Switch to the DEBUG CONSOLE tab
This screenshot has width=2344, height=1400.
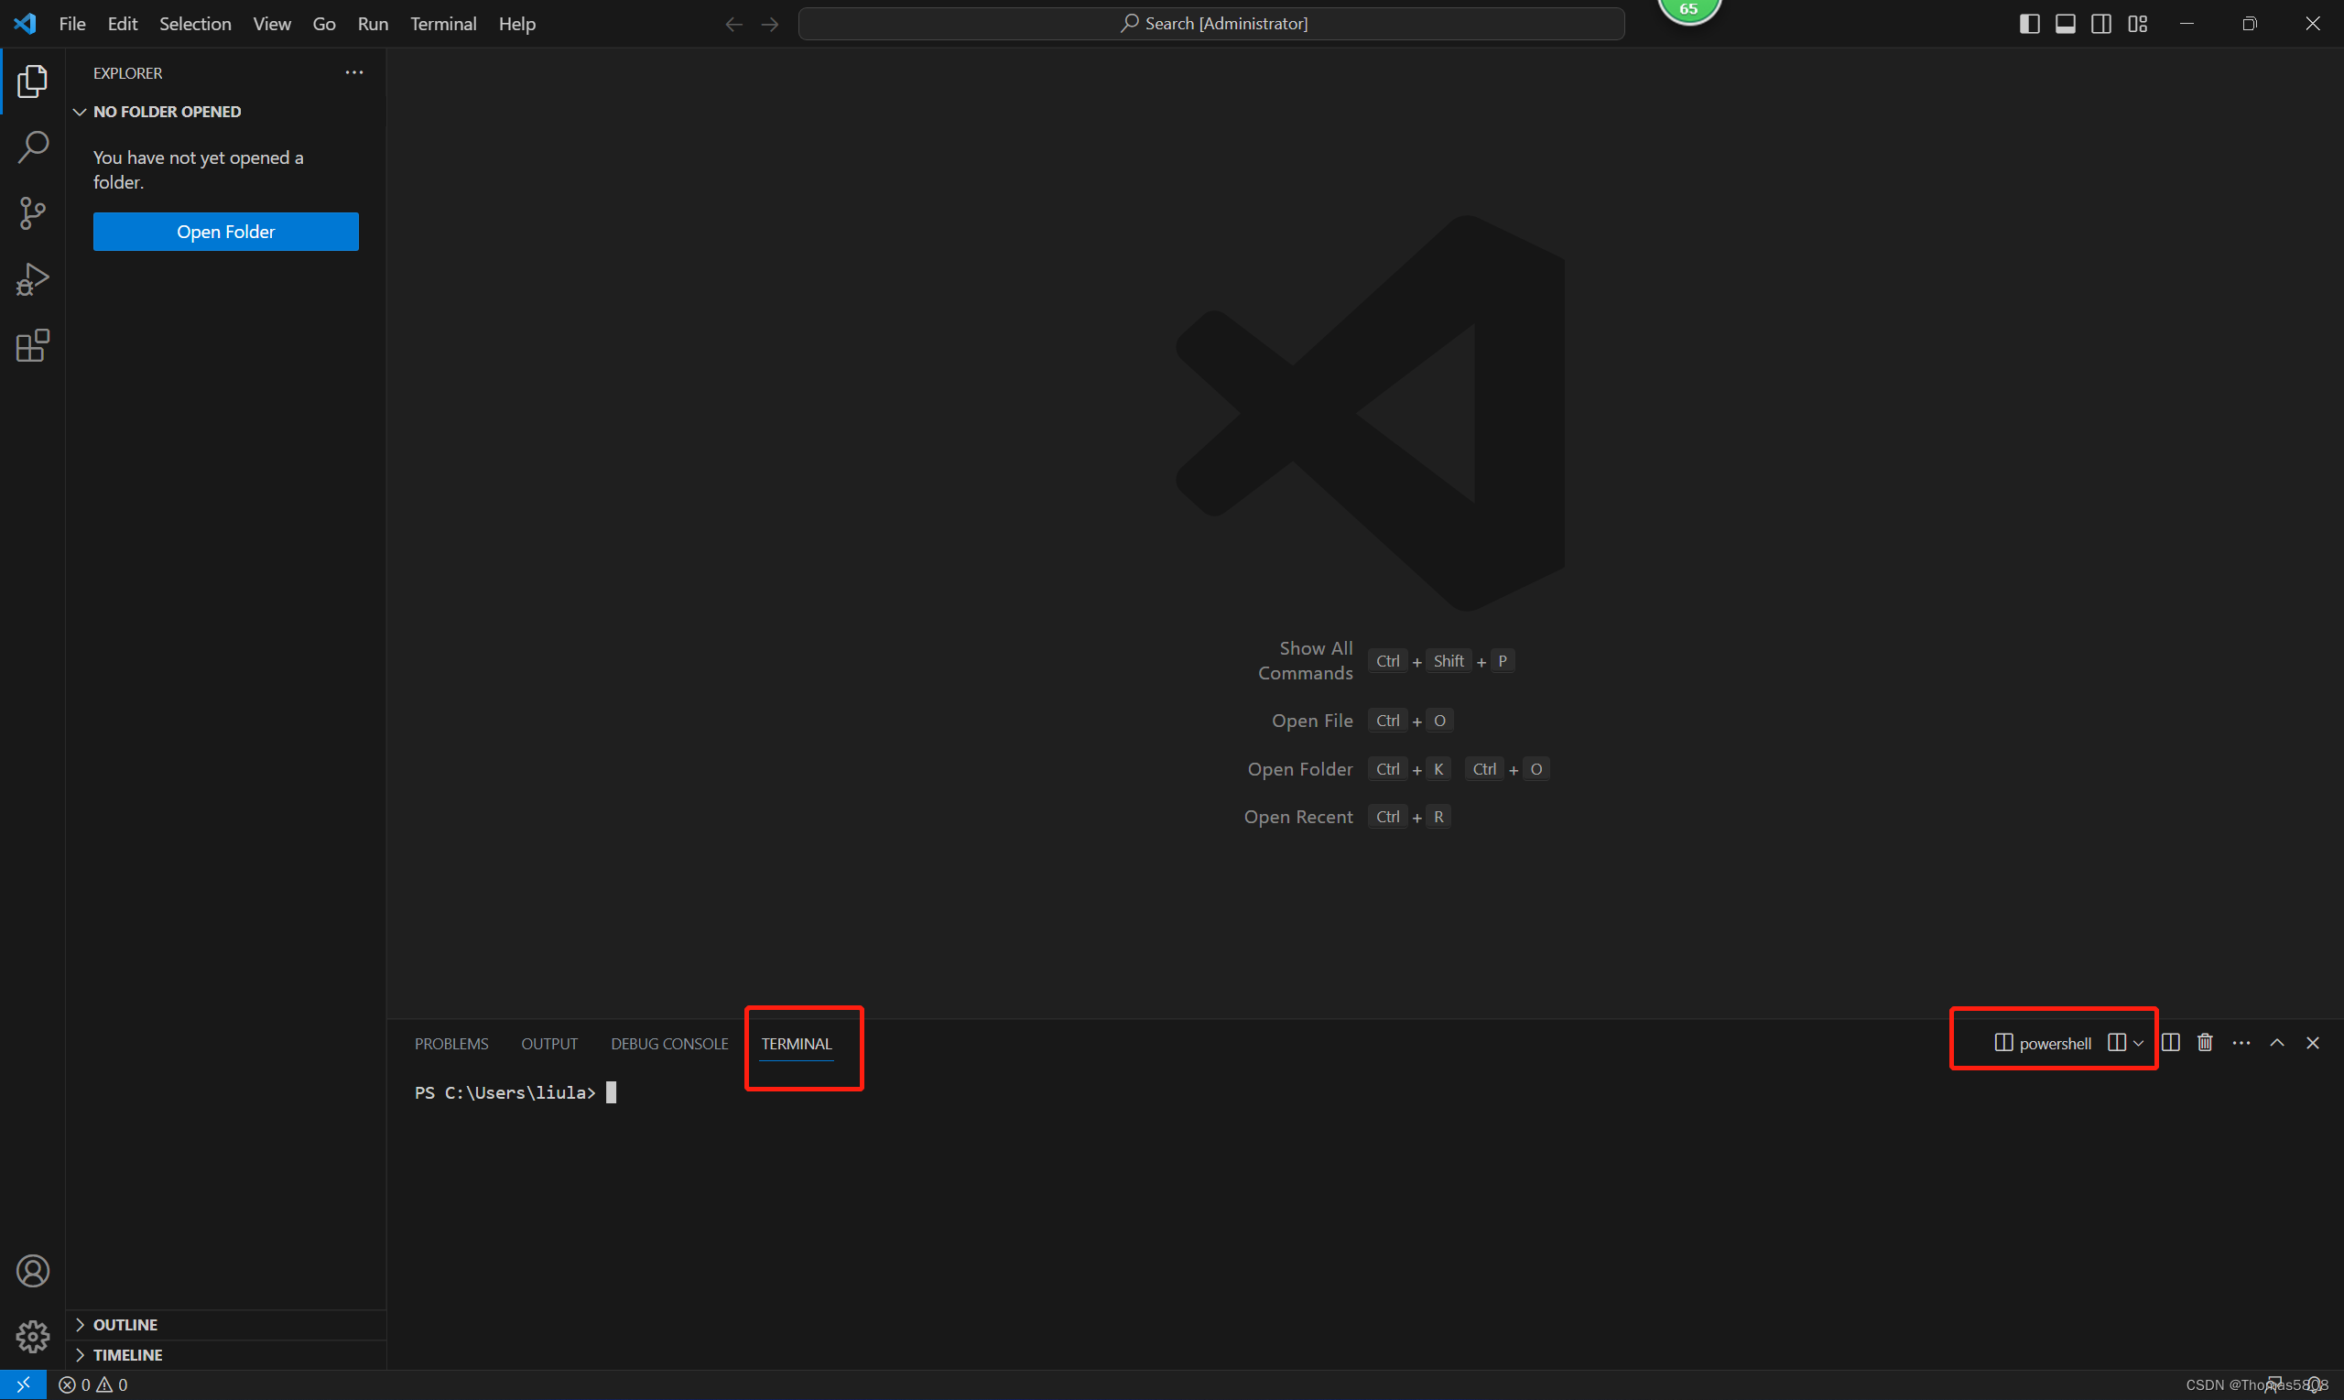(669, 1044)
